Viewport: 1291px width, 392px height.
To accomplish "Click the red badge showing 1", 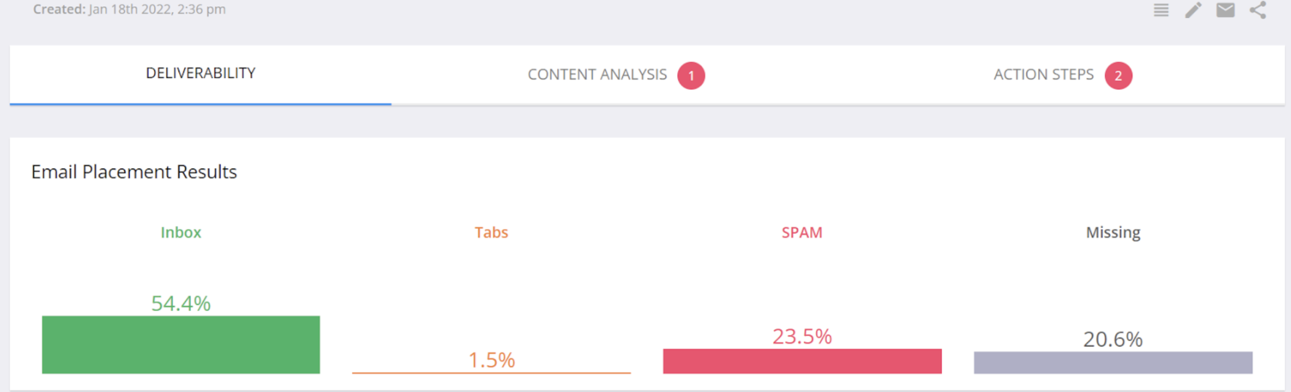I will (x=691, y=76).
